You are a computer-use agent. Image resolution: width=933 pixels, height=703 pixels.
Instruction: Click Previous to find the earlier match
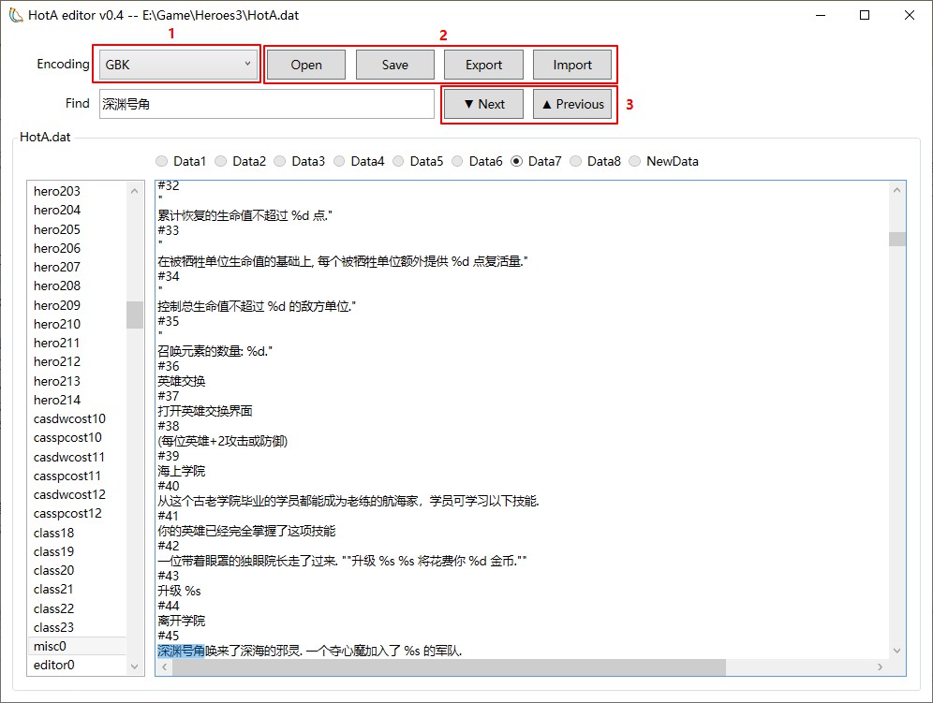(x=572, y=103)
